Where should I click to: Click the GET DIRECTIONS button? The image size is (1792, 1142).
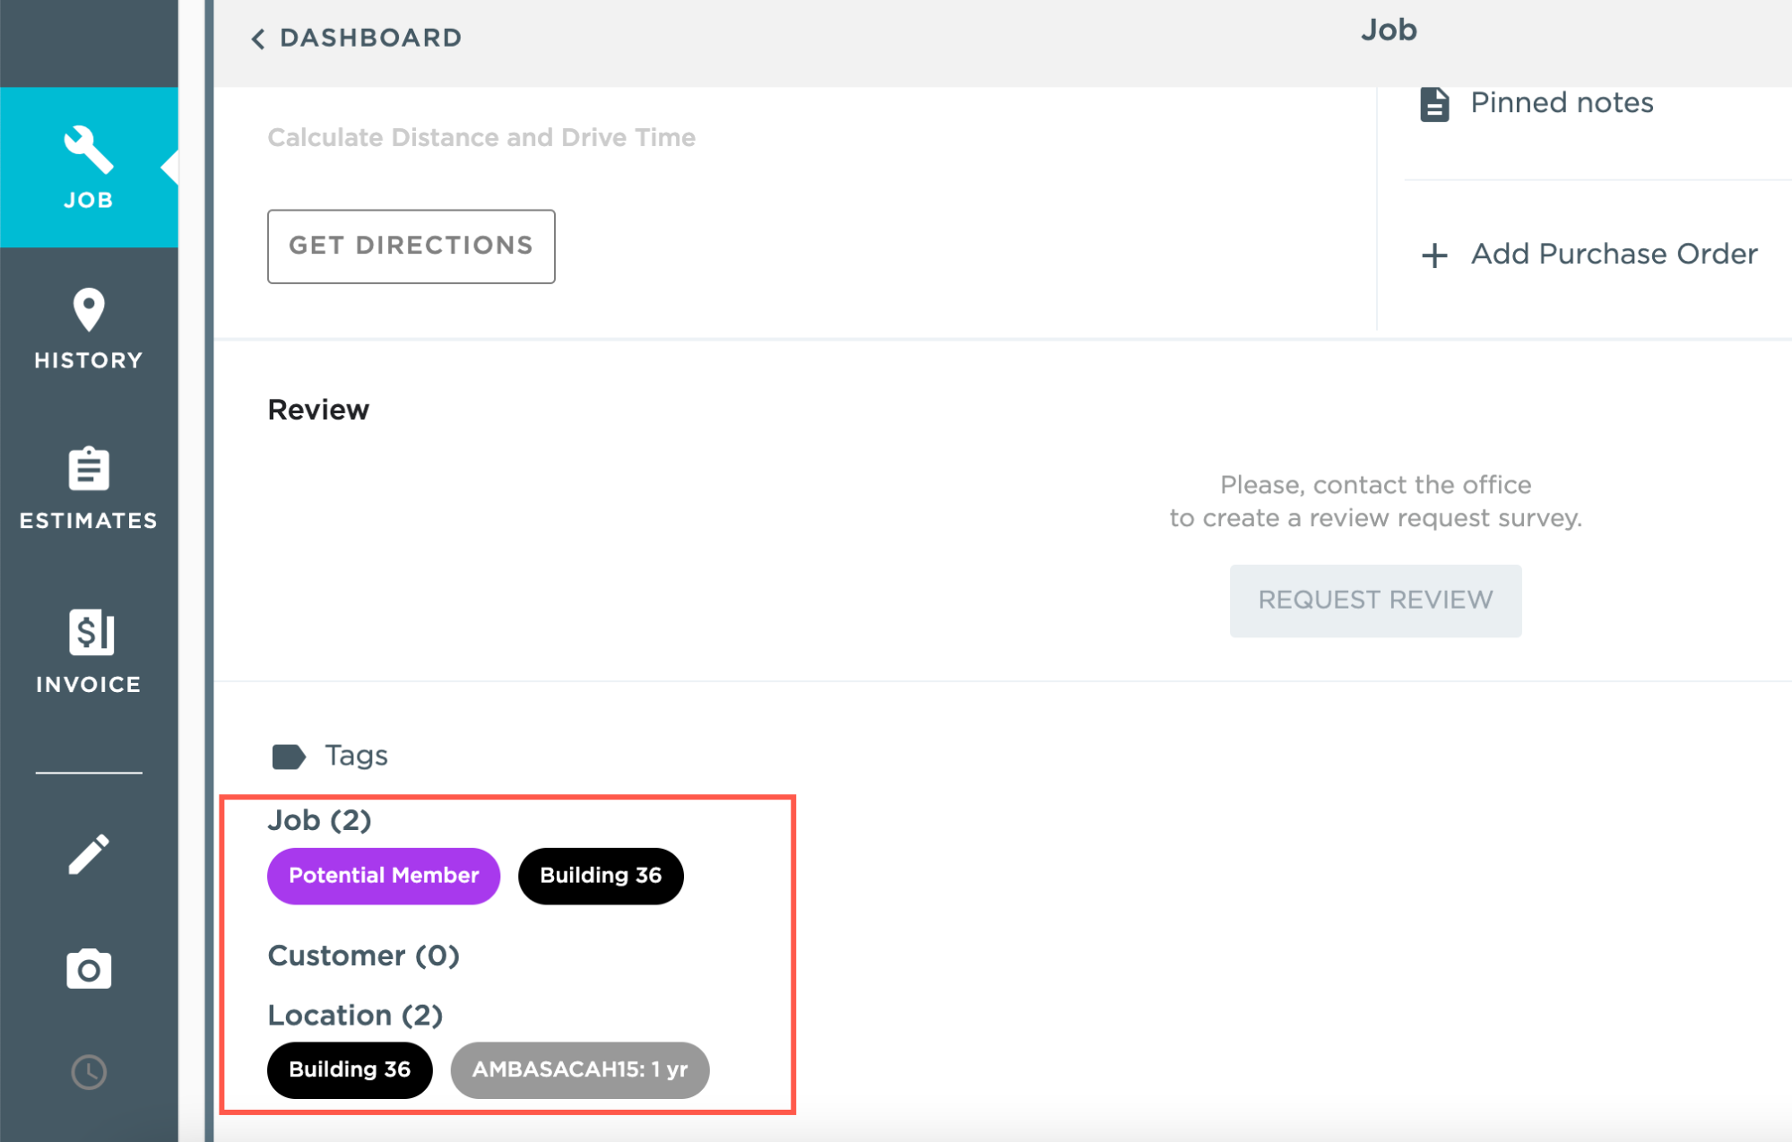click(411, 247)
